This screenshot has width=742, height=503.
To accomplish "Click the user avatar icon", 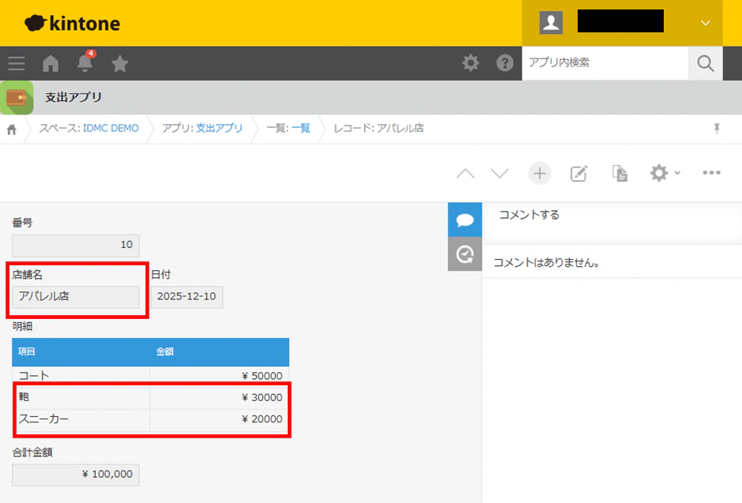I will pos(551,22).
